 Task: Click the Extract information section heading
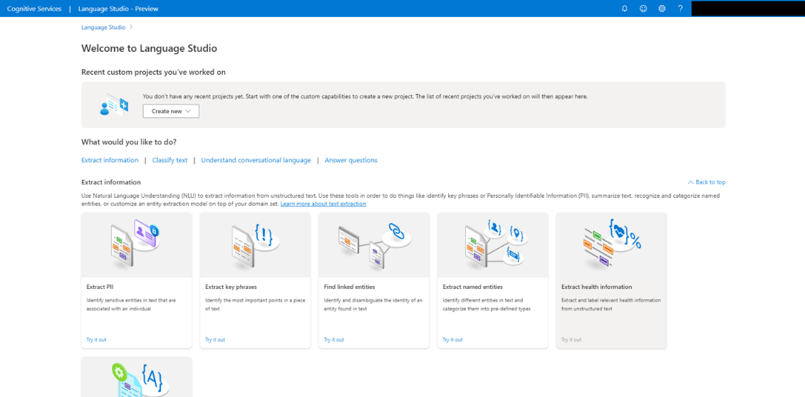pos(111,182)
